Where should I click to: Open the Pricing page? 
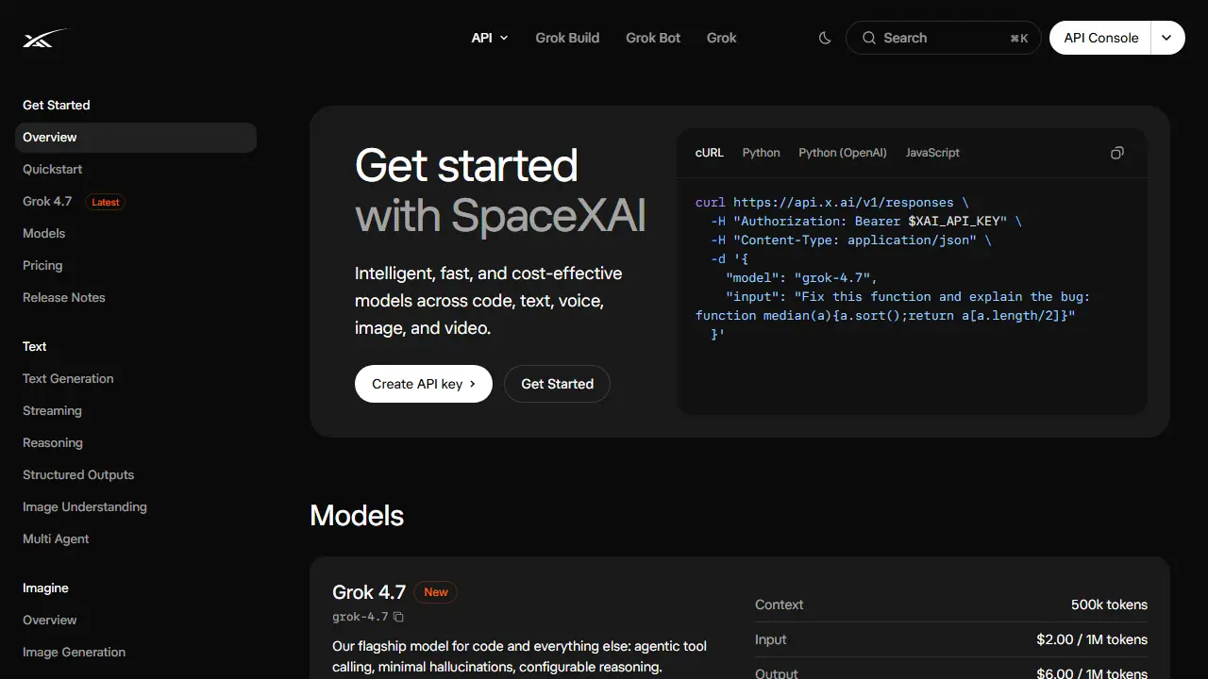[42, 266]
